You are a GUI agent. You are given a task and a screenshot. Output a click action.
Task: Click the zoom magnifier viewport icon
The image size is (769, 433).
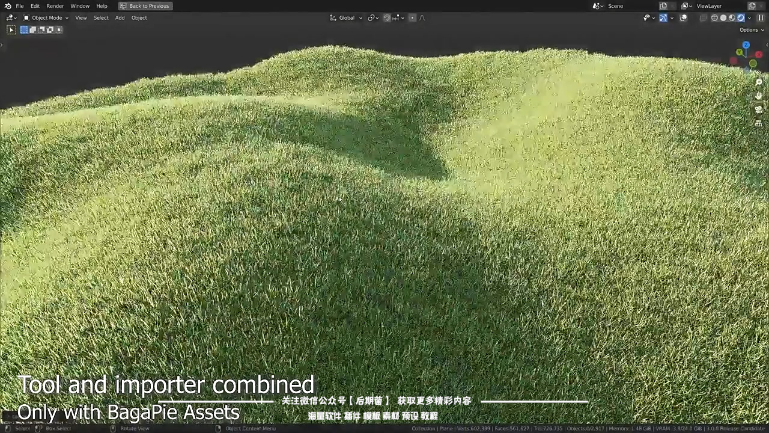point(759,82)
